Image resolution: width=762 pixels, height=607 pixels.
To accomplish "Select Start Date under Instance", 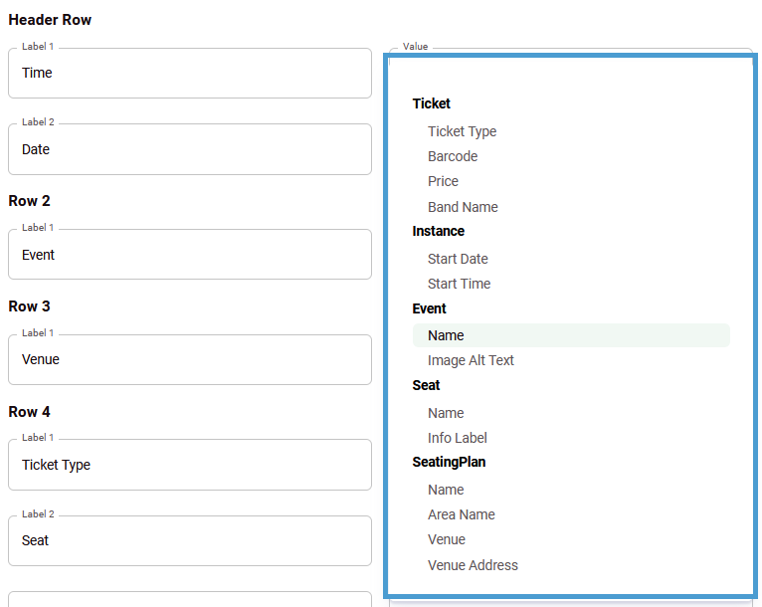I will [571, 259].
